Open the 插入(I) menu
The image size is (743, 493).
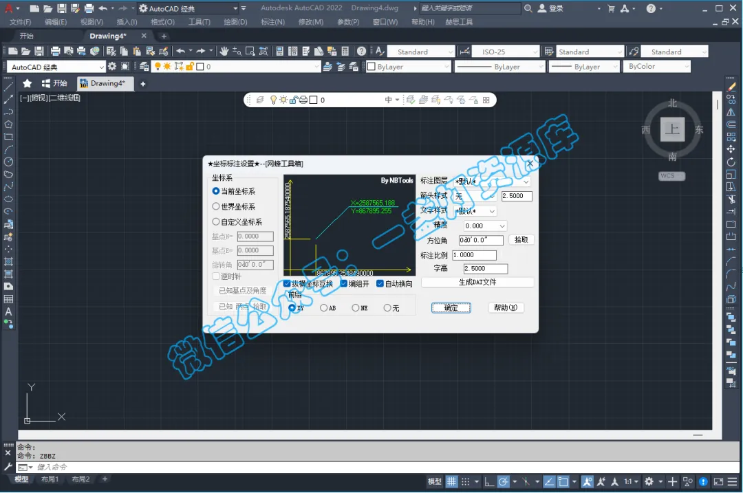(x=127, y=22)
